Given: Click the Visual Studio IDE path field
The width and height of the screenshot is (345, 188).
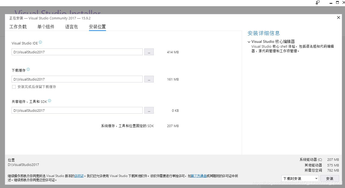Looking at the screenshot, I should coord(77,52).
